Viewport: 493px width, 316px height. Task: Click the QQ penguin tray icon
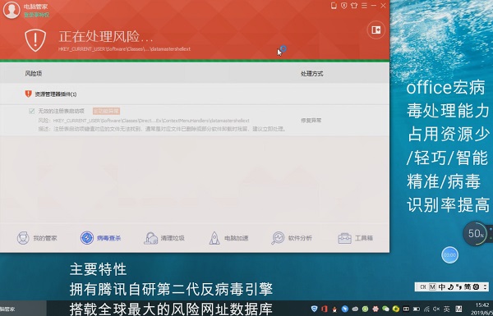pyautogui.click(x=334, y=309)
